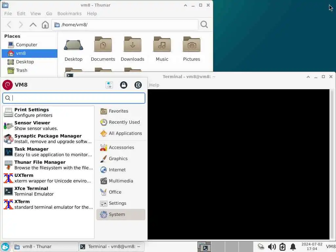Click the log out icon in menu header
The width and height of the screenshot is (336, 252).
tap(138, 85)
